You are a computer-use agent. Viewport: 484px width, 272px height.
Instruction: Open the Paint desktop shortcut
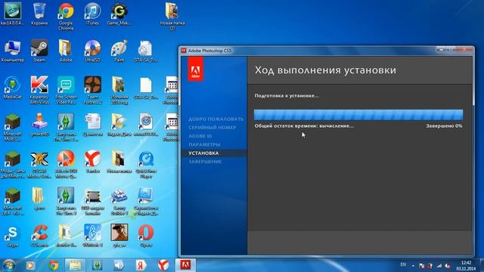click(x=119, y=51)
